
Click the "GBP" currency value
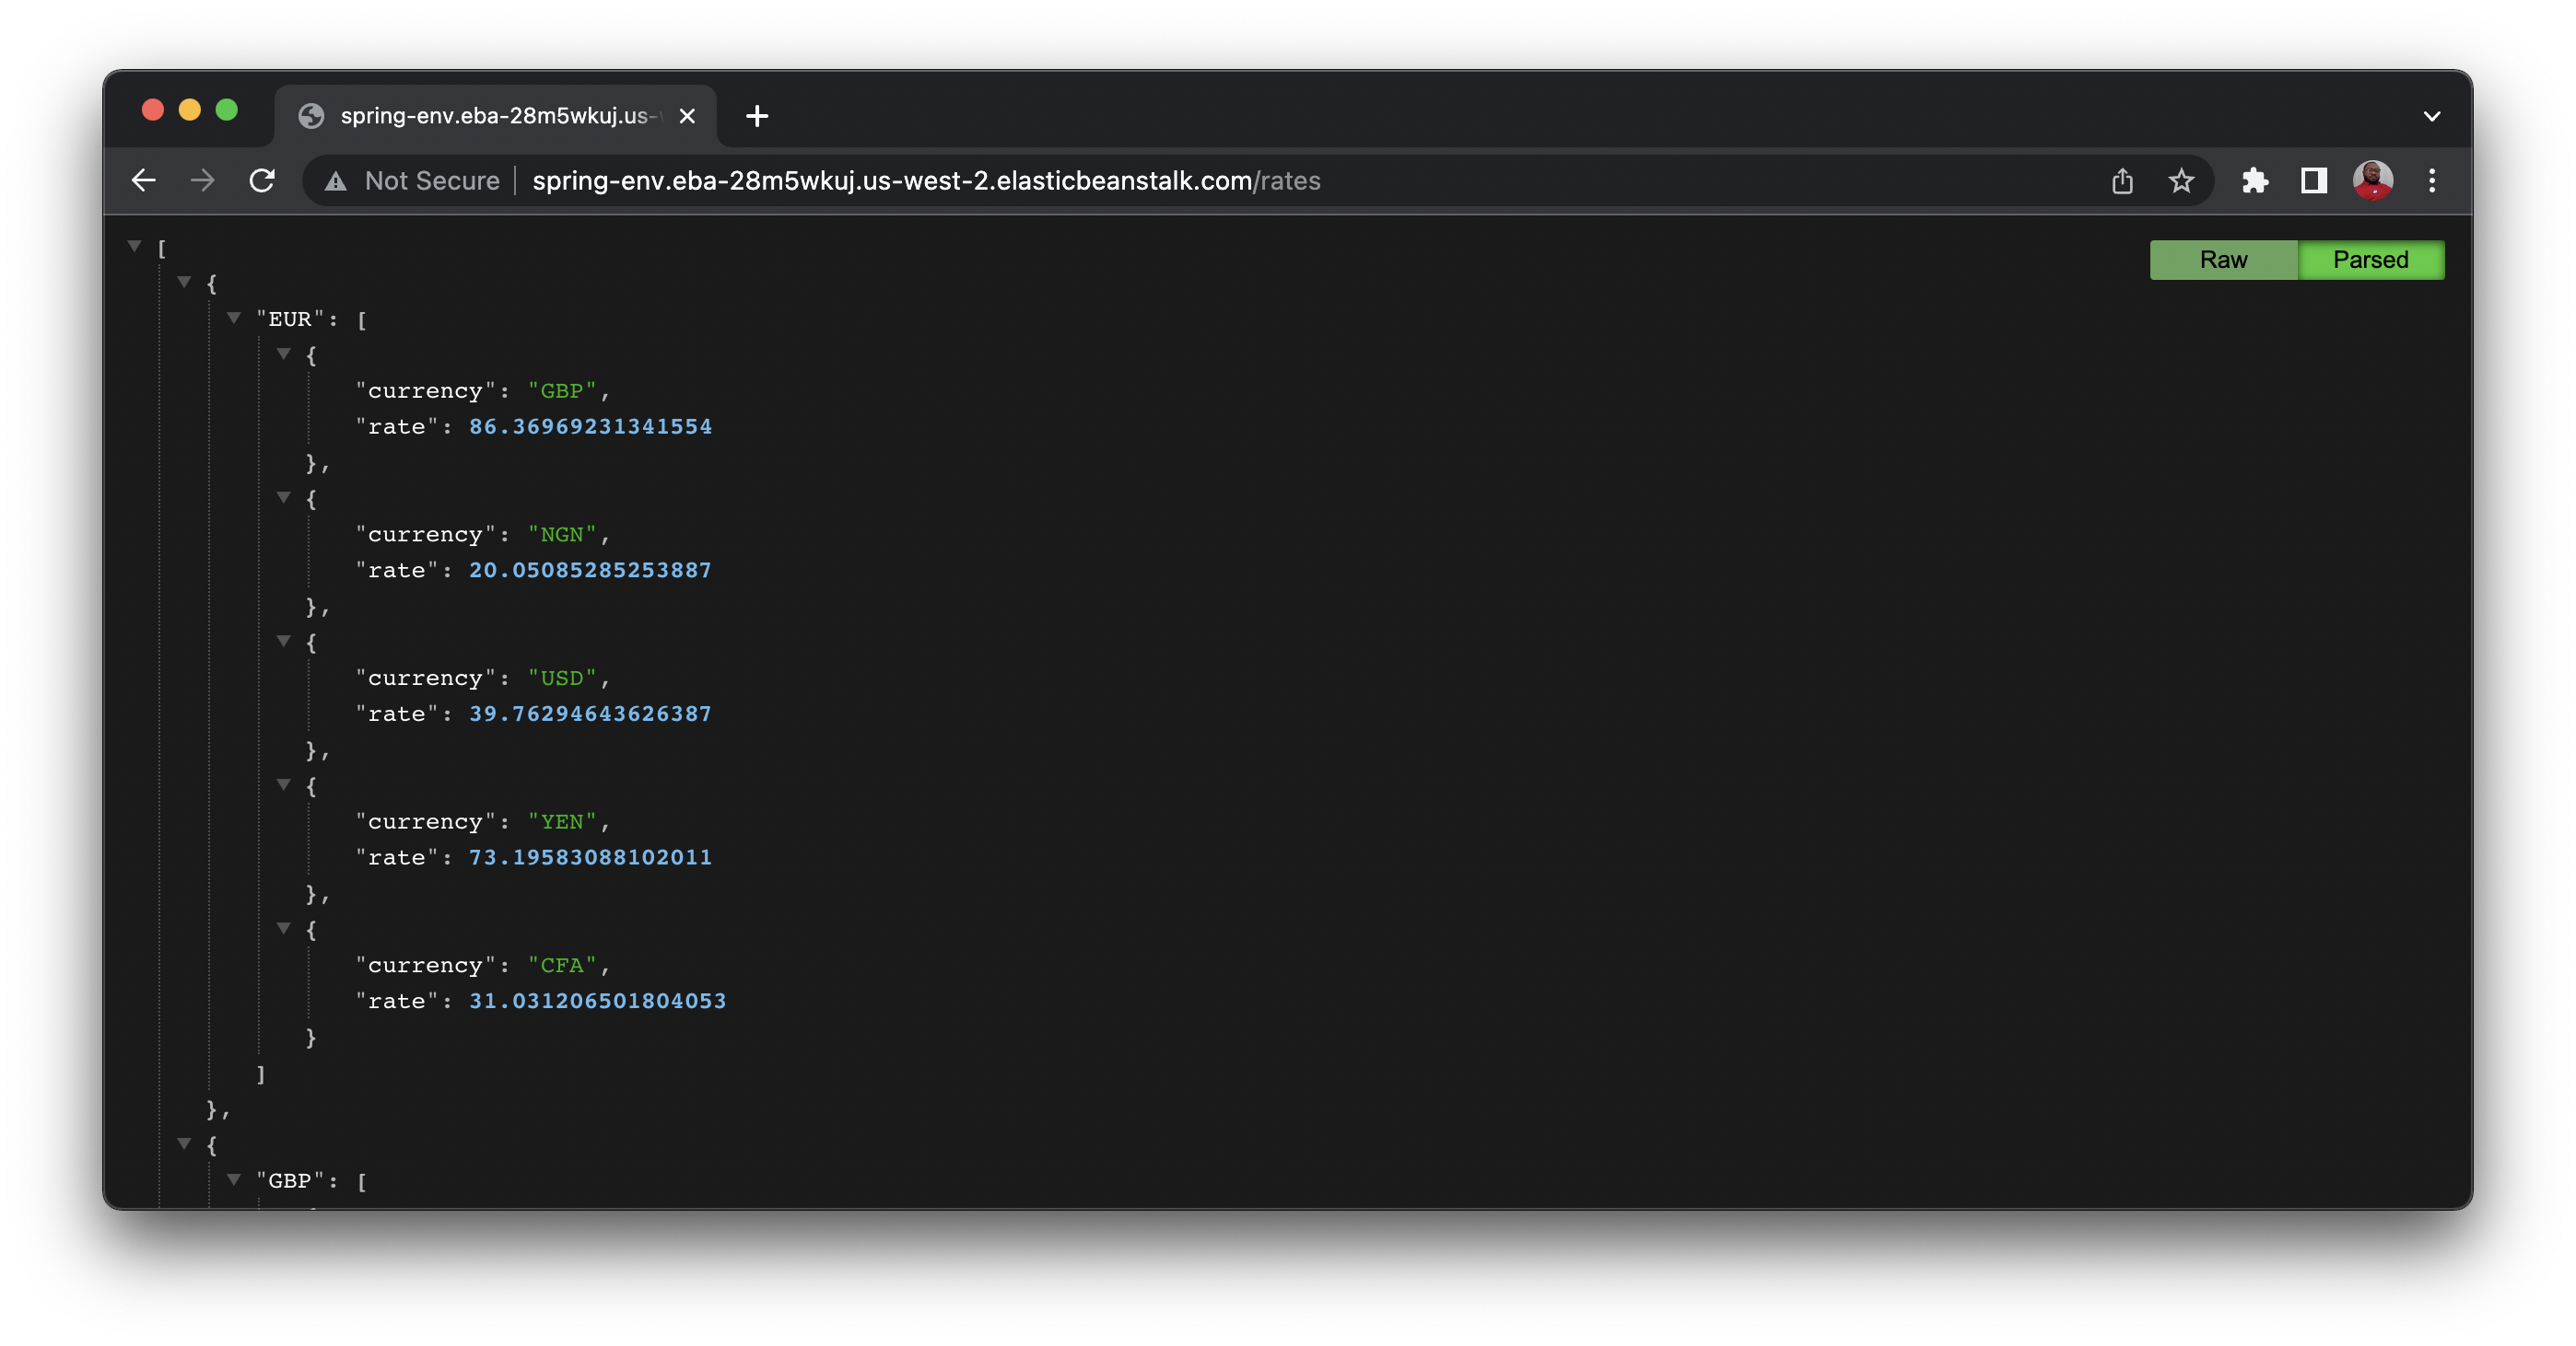562,390
